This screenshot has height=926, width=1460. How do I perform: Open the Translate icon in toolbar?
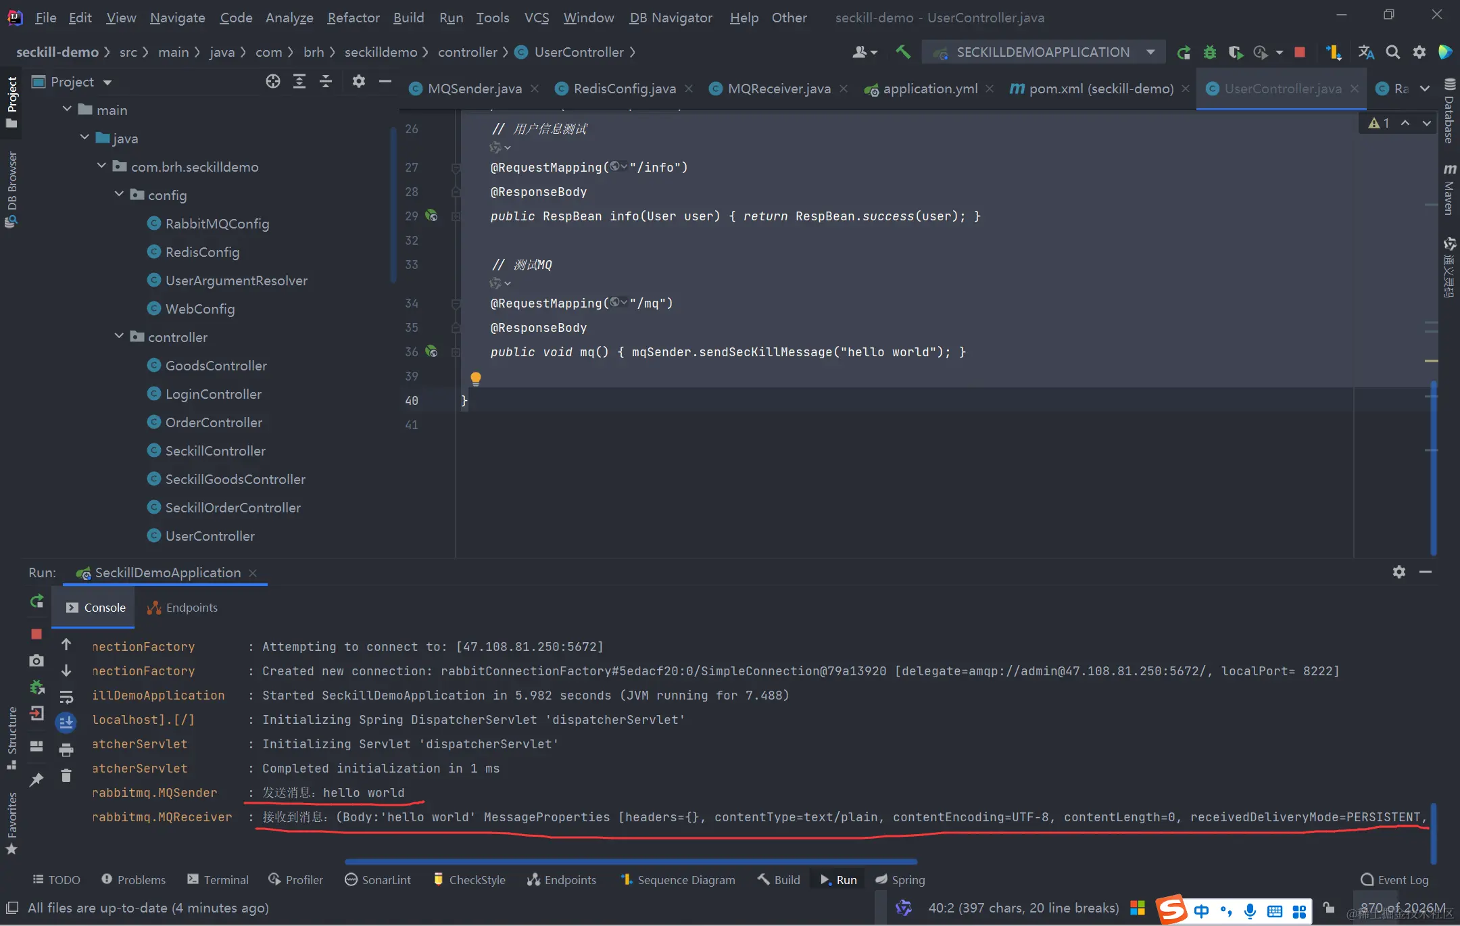(x=1365, y=52)
